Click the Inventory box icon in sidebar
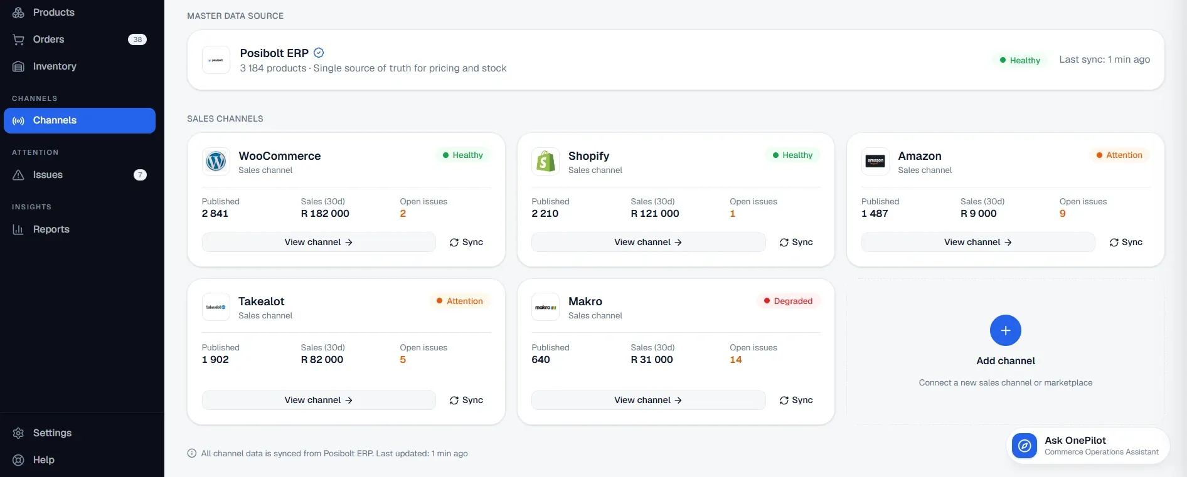 (x=19, y=66)
